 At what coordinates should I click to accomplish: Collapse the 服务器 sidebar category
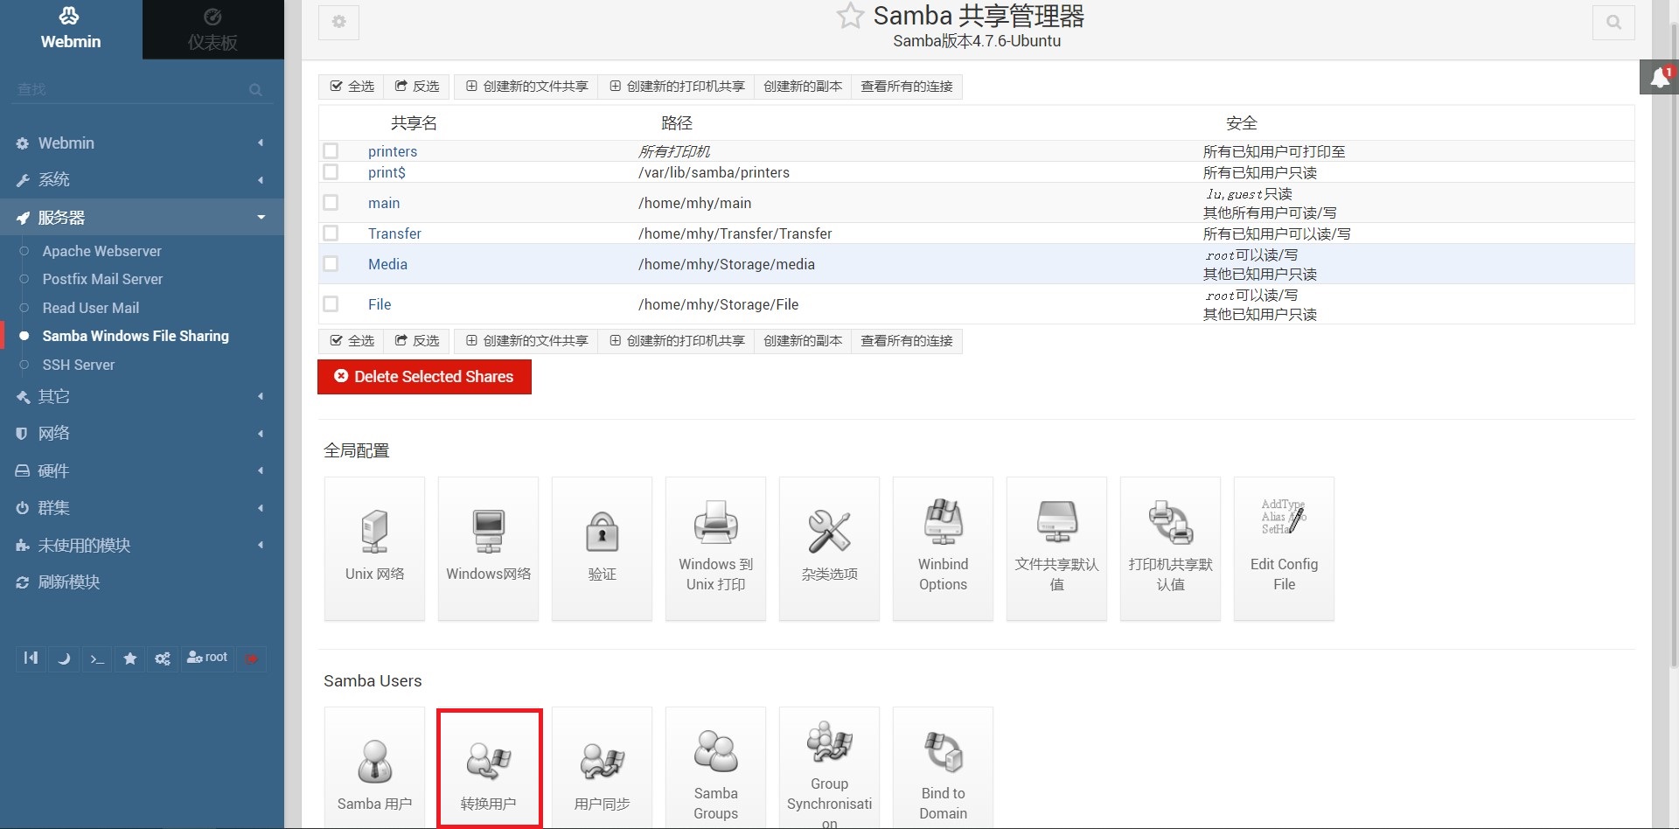142,217
